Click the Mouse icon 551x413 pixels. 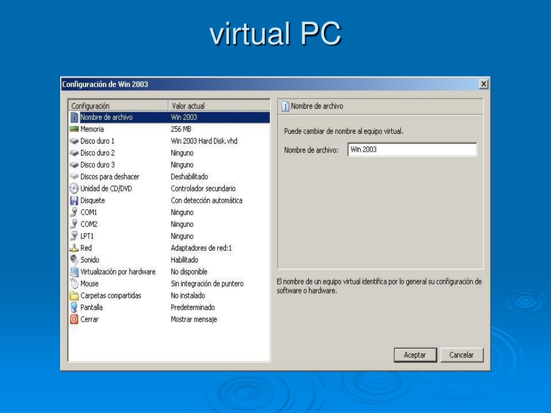(x=74, y=283)
